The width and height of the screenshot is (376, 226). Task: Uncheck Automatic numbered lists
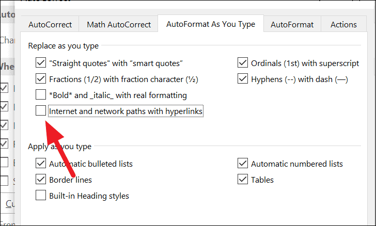pyautogui.click(x=243, y=164)
